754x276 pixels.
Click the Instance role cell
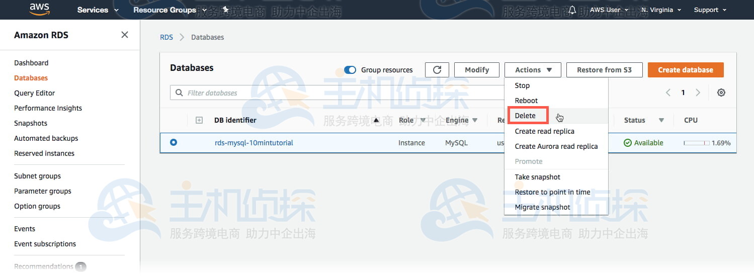(411, 143)
